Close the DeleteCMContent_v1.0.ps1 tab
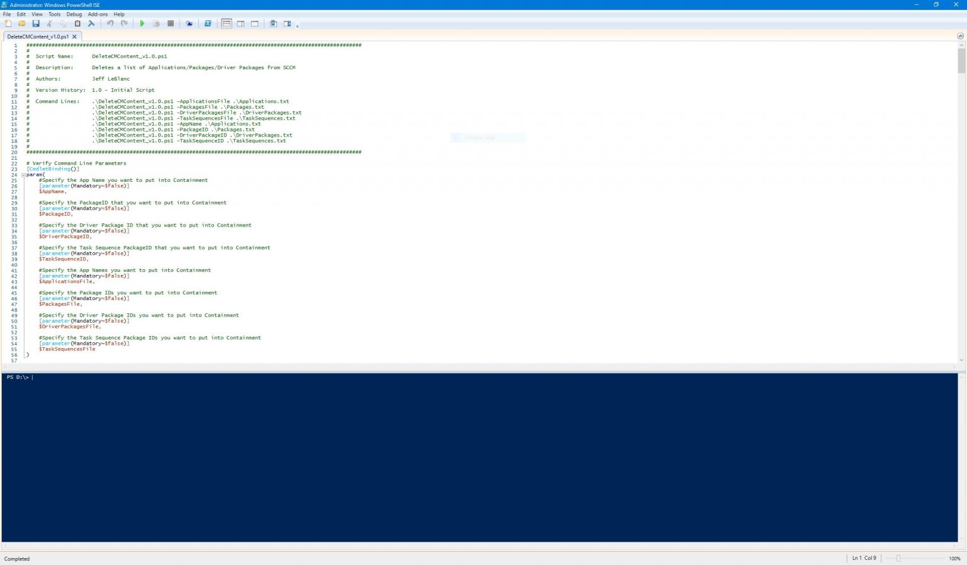Viewport: 967px width, 565px height. (x=75, y=36)
